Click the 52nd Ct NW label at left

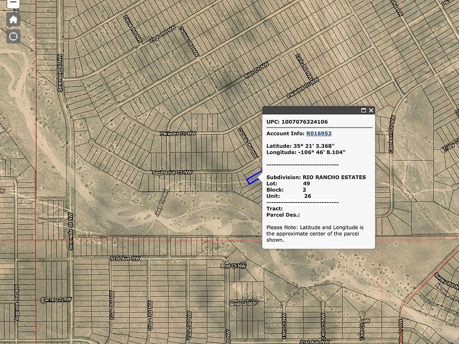click(57, 300)
